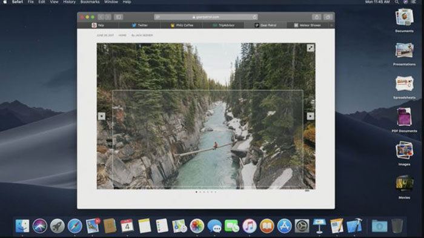Open the brown Contacts book icon
424x238 pixels.
tap(110, 226)
